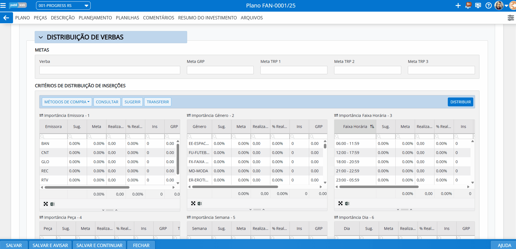Viewport: 516px width, 249px height.
Task: Open the sliders settings icon at right
Action: click(x=510, y=18)
